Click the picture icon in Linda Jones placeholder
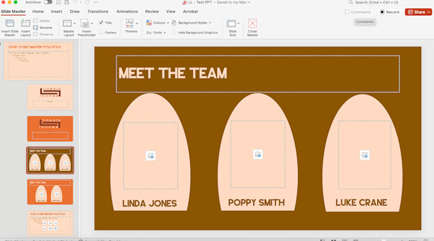The height and width of the screenshot is (241, 434). coord(151,156)
